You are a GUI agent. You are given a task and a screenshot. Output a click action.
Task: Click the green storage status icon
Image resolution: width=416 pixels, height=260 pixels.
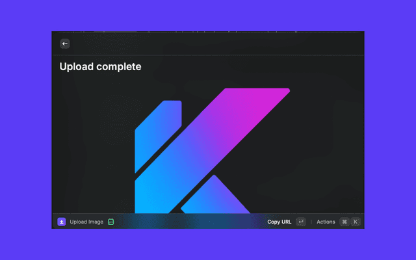[x=111, y=222]
